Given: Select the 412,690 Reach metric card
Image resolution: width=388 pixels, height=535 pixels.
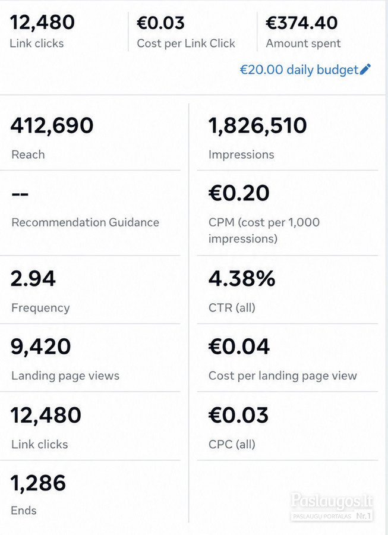Looking at the screenshot, I should coord(90,137).
